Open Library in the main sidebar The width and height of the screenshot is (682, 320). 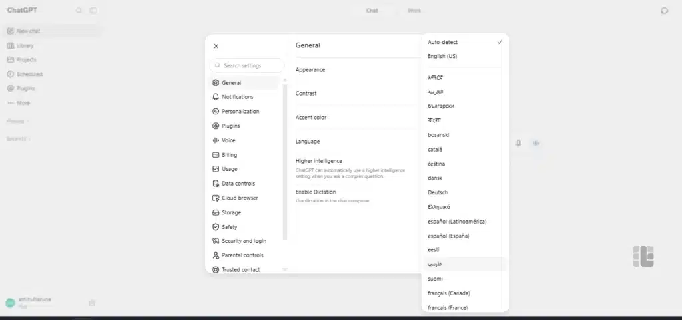pyautogui.click(x=52, y=46)
